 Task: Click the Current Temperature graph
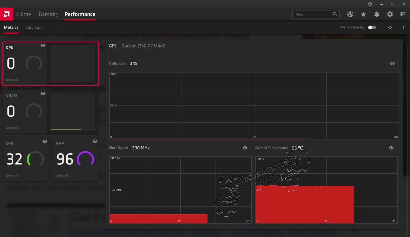pyautogui.click(x=326, y=190)
